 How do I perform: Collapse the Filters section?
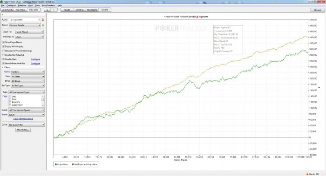pyautogui.click(x=3, y=67)
